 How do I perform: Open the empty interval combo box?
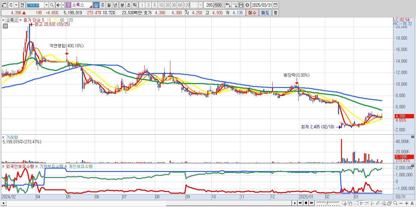197,5
